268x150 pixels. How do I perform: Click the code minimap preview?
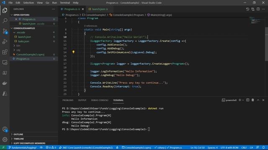coord(255,20)
